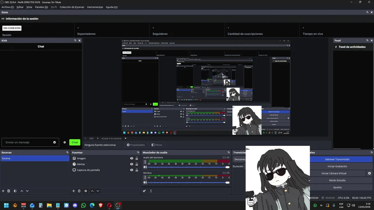The height and width of the screenshot is (210, 374).
Task: Mute Mic/Aux speaker icon
Action: (x=145, y=183)
